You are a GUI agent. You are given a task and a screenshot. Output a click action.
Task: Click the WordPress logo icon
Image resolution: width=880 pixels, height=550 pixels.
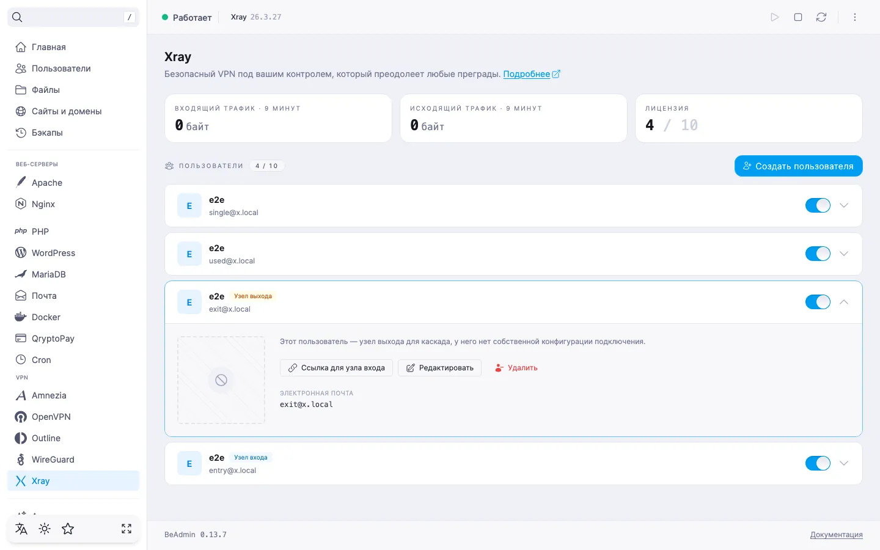tap(21, 252)
